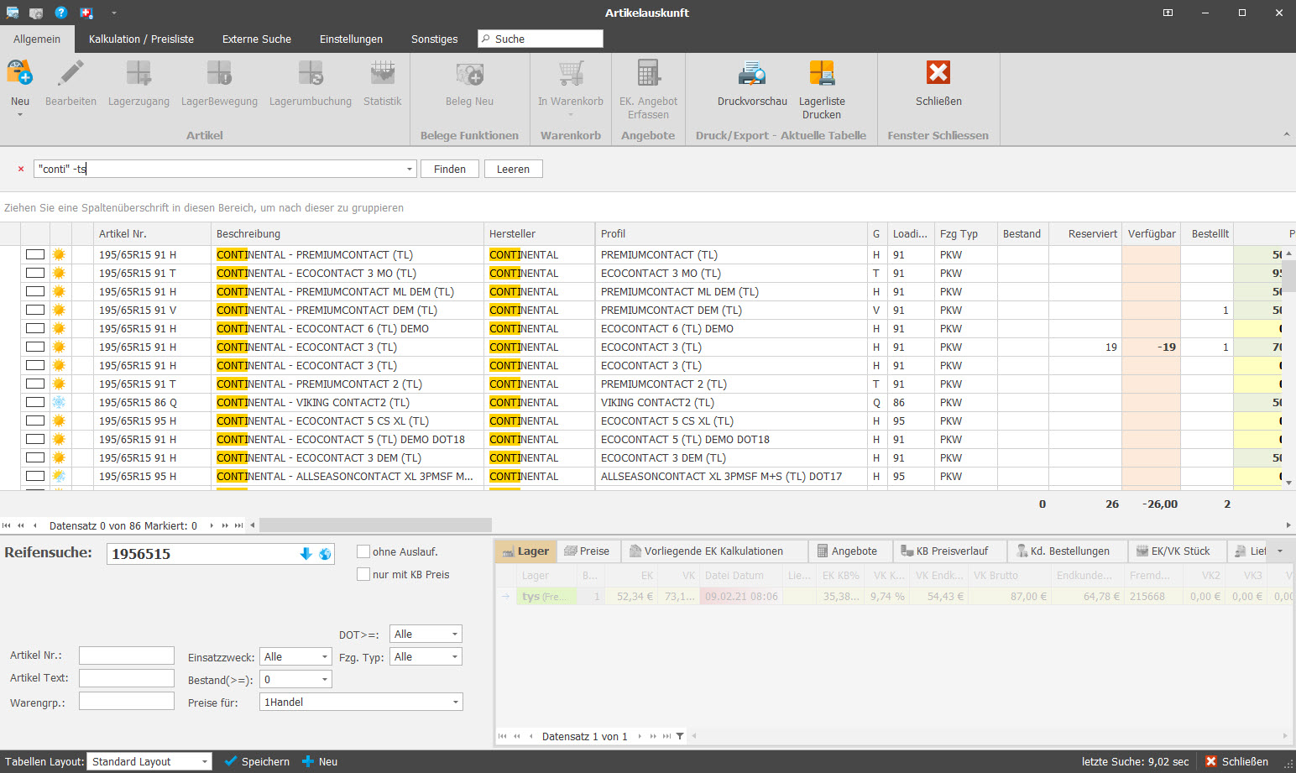Go to last record in article navigator
Viewport: 1296px width, 773px height.
(238, 525)
